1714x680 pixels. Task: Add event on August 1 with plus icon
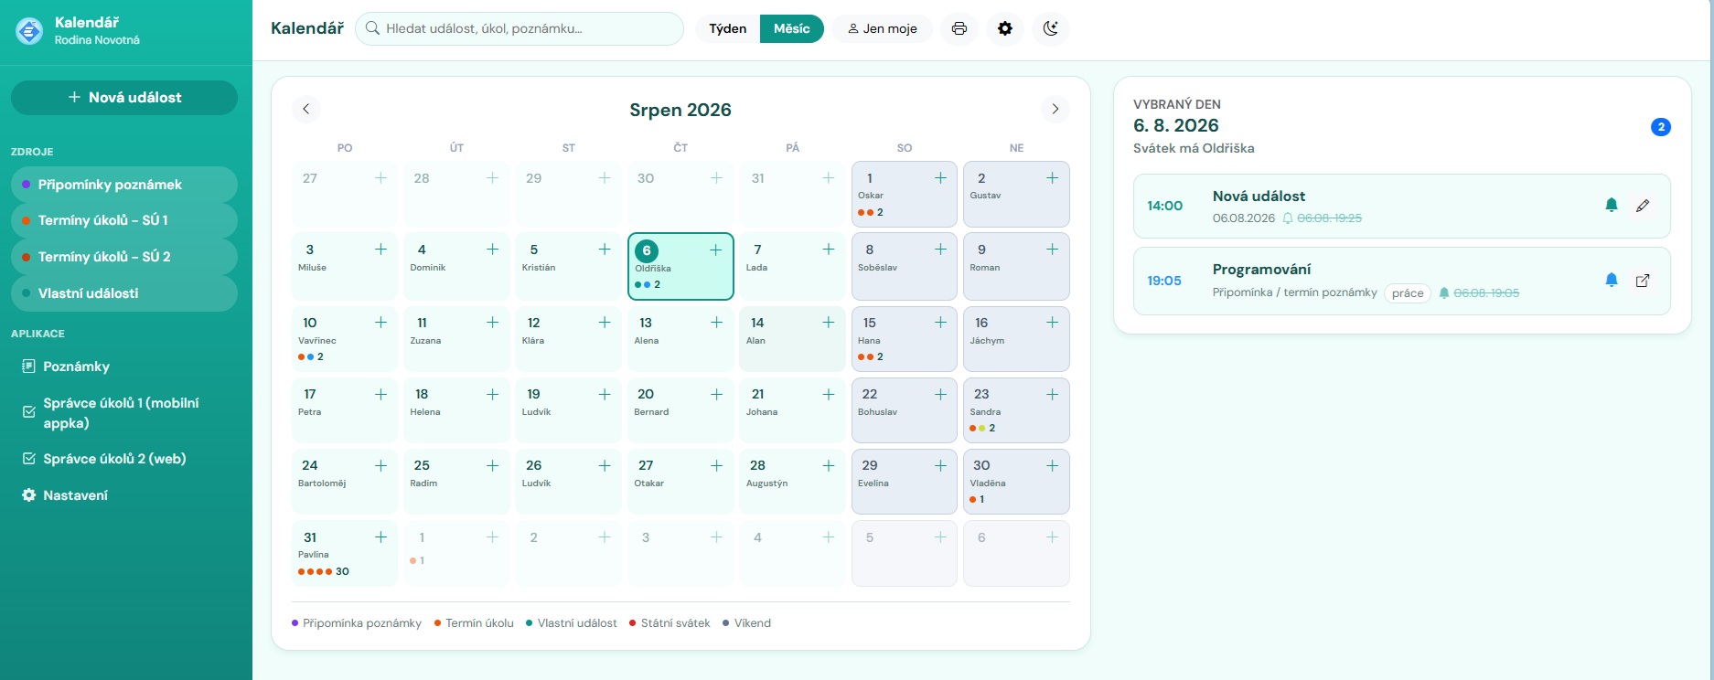pos(940,178)
